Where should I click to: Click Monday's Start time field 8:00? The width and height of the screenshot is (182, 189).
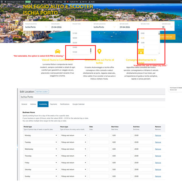(x=121, y=135)
